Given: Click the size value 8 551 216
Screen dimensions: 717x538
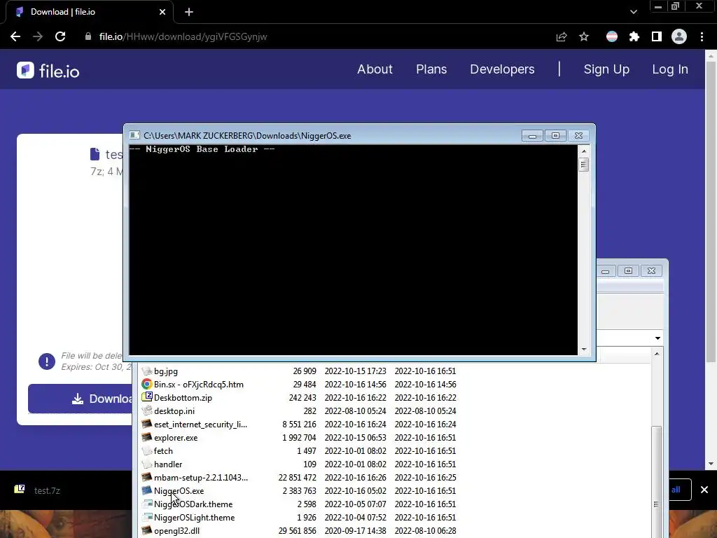Looking at the screenshot, I should pos(299,424).
